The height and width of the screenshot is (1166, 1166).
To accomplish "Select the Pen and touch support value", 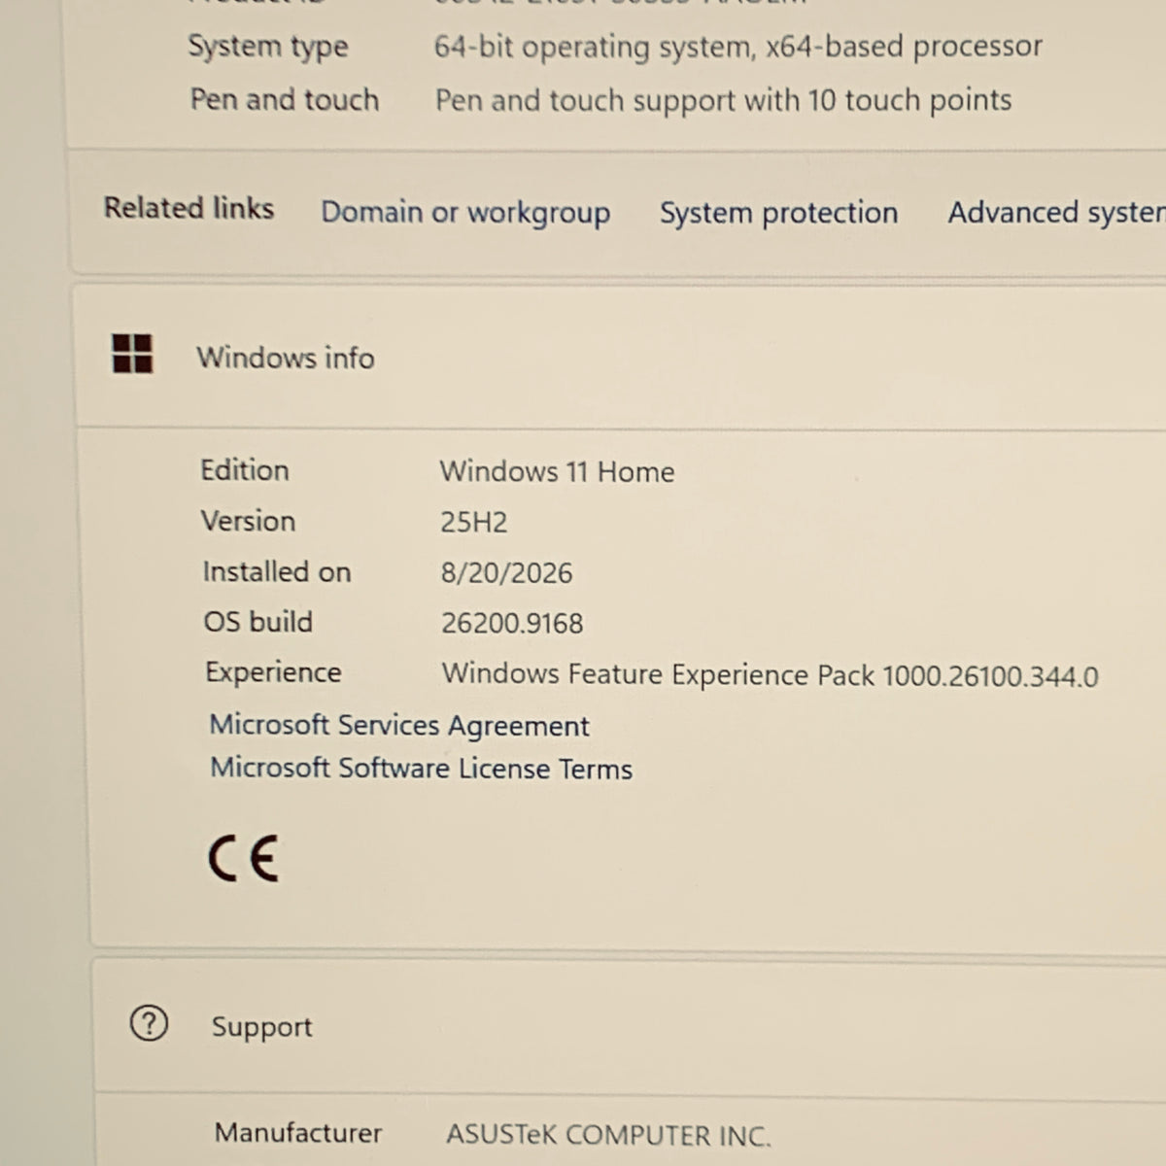I will click(723, 100).
